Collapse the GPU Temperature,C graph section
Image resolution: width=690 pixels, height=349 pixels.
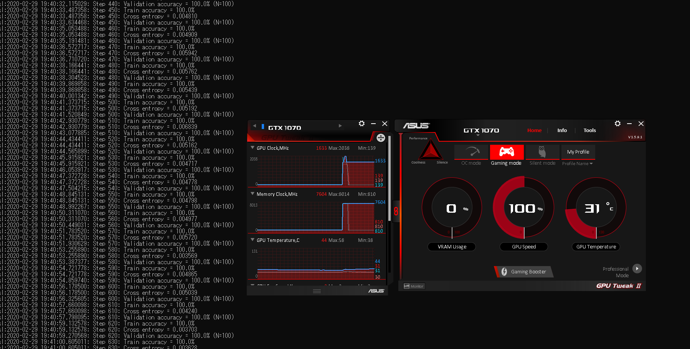[x=253, y=240]
